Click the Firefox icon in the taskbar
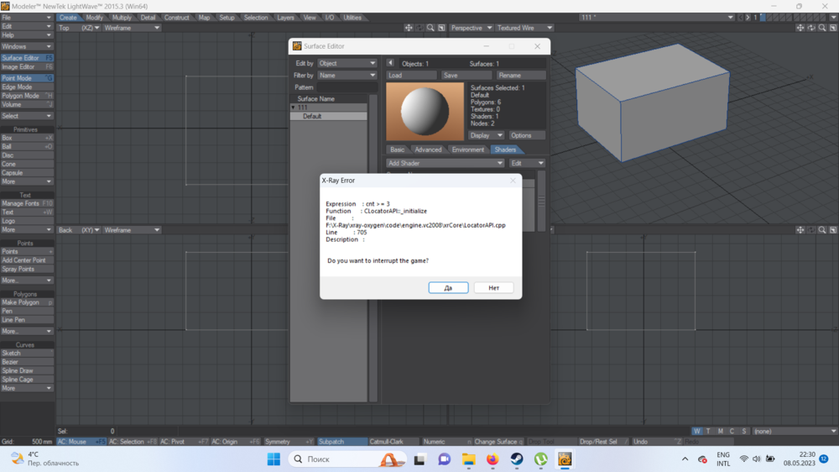 tap(492, 459)
